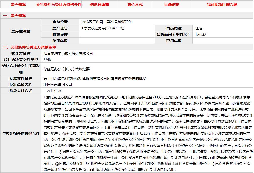
Task: Switch to the 交易条件与受让方资格条件 tab
Action: 59,5
